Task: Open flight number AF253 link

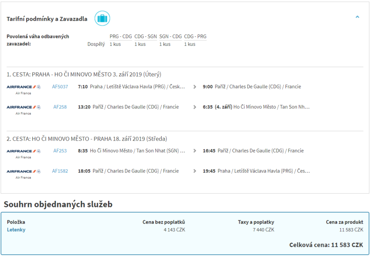Action: tap(60, 151)
